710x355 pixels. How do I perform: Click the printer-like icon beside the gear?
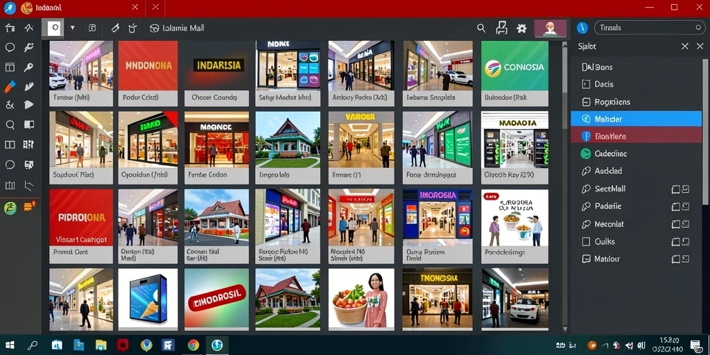click(501, 28)
